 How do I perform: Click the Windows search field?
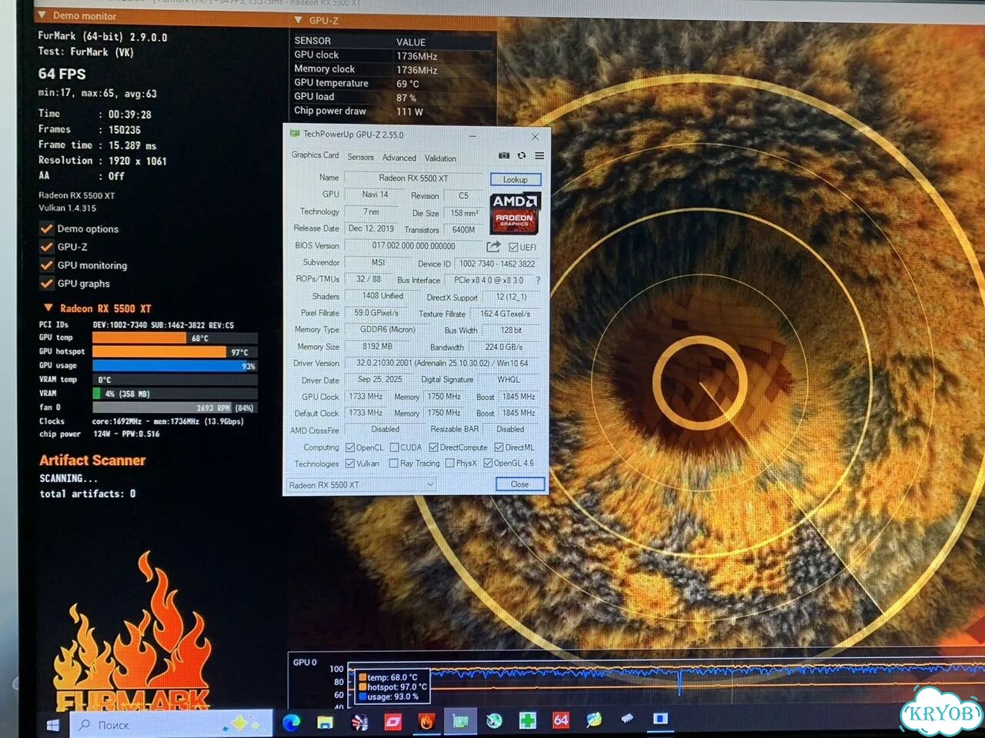(x=172, y=724)
